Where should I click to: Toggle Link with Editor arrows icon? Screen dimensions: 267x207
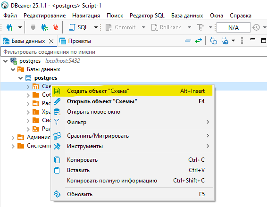(199, 41)
